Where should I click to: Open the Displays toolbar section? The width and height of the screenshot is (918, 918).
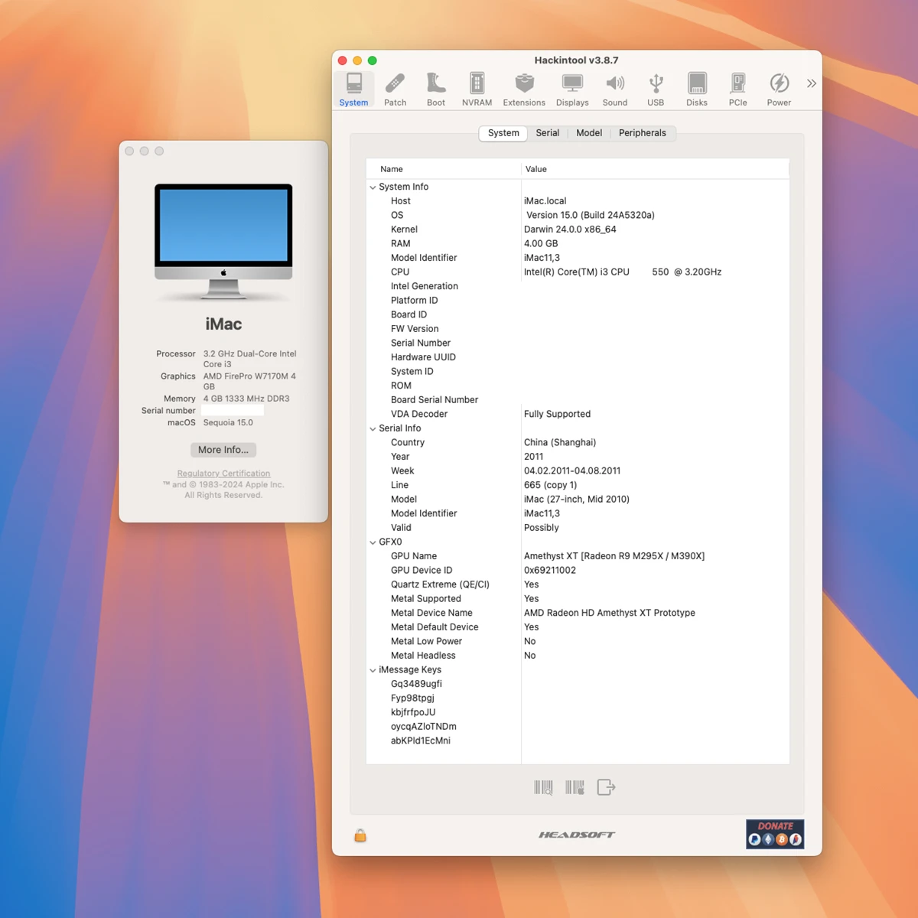pyautogui.click(x=572, y=89)
